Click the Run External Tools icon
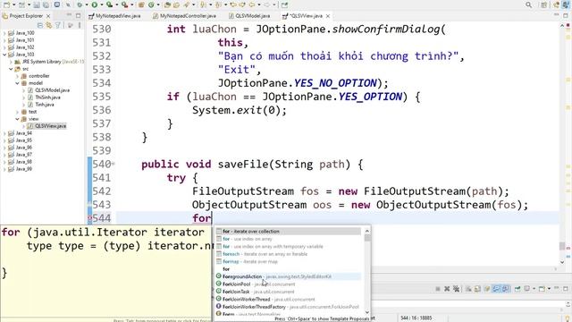The image size is (572, 322). (124, 4)
